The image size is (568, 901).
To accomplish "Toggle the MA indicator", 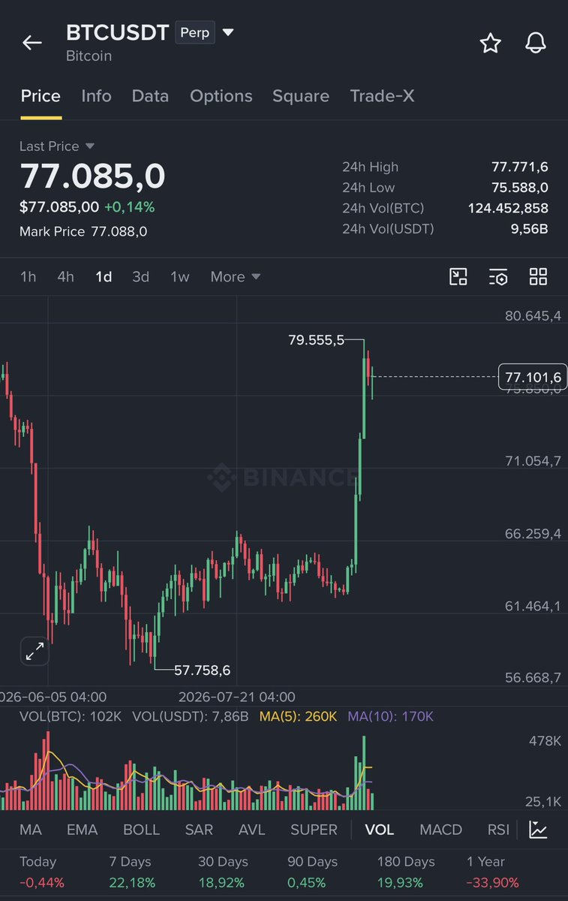I will point(31,830).
